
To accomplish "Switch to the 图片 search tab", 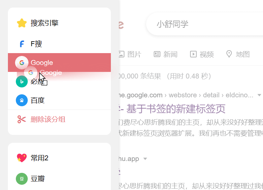I will [130, 54].
